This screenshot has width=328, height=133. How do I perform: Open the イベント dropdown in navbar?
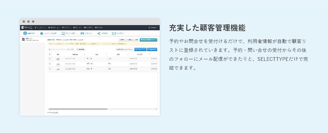click(67, 28)
